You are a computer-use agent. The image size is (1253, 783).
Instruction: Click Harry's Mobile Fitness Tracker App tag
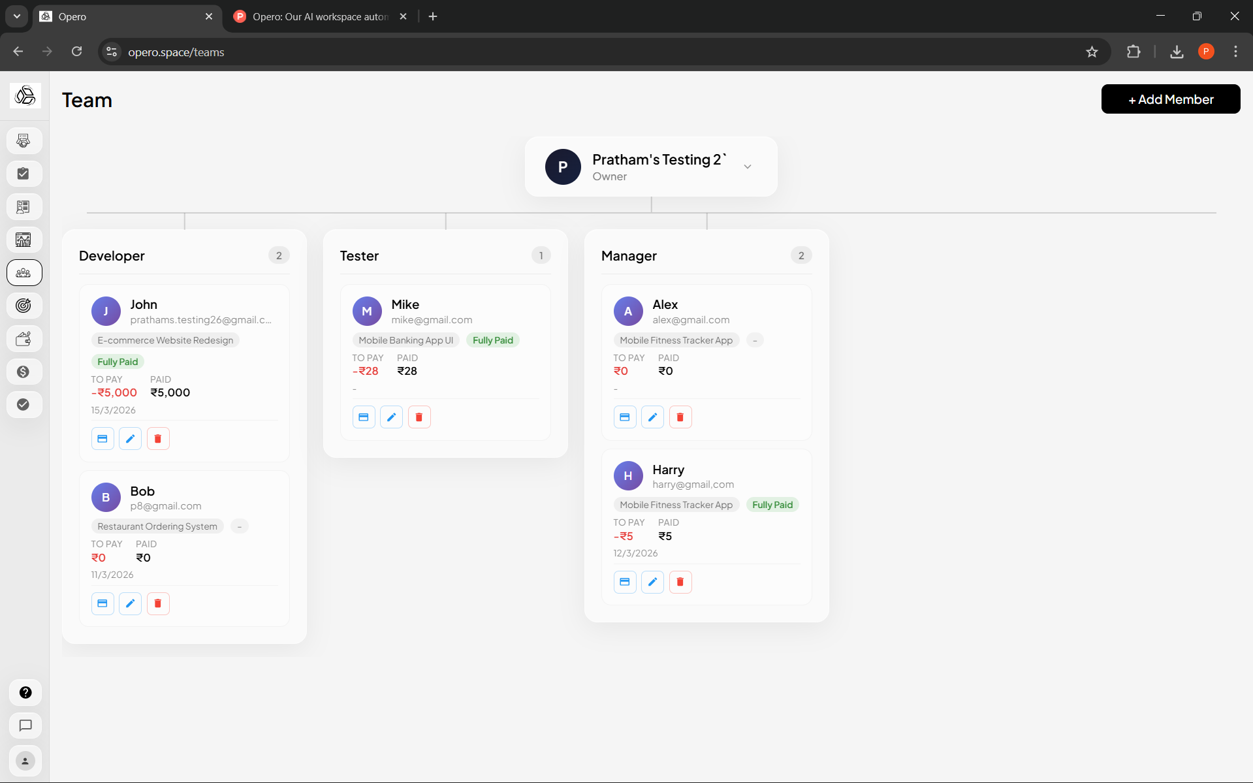(676, 505)
